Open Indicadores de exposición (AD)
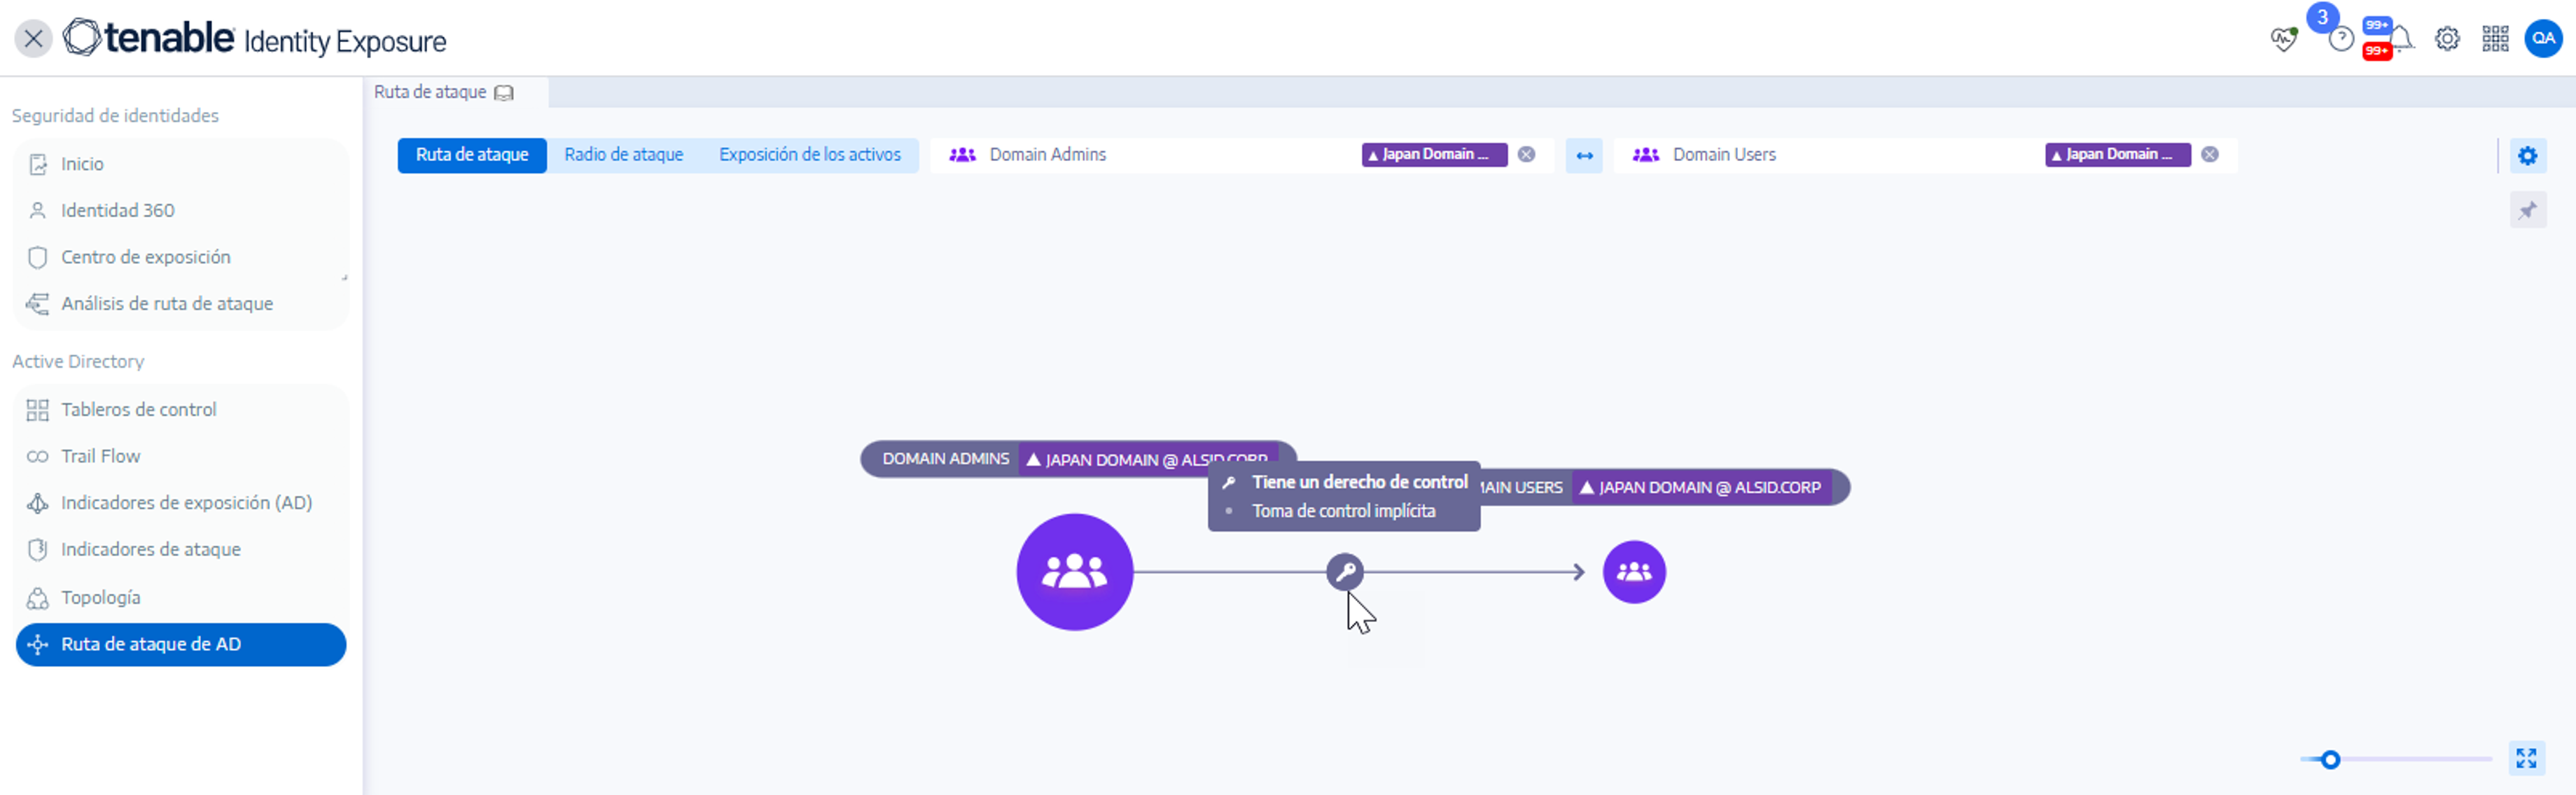Image resolution: width=2576 pixels, height=795 pixels. click(x=181, y=503)
